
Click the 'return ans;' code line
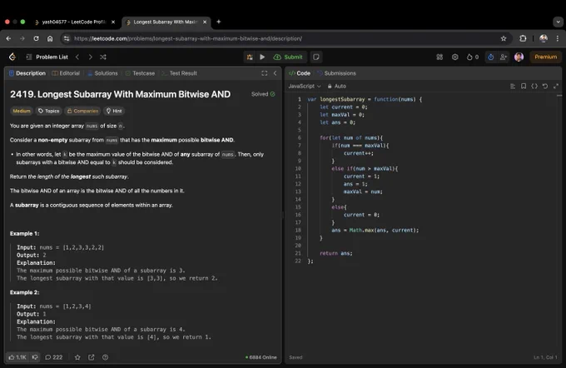(336, 253)
